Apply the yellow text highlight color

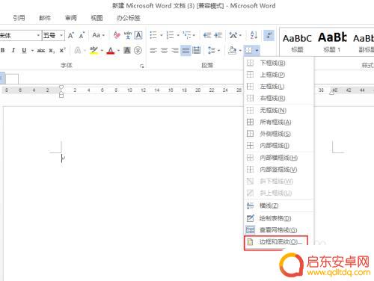pyautogui.click(x=94, y=51)
